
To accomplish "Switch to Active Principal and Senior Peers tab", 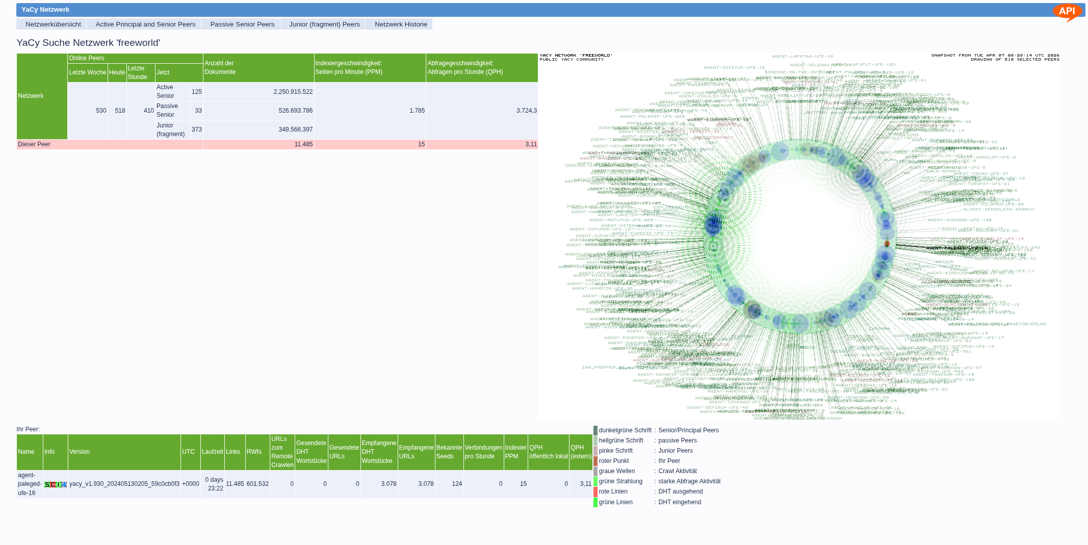I will coord(145,24).
